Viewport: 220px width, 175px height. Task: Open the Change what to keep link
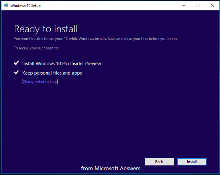(x=40, y=82)
